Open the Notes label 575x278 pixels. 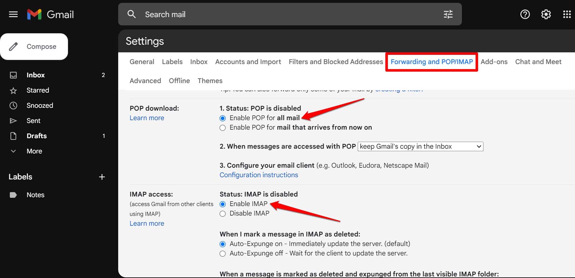(x=36, y=195)
